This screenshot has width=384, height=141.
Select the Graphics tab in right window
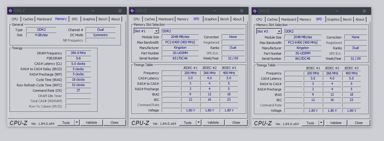pyautogui.click(x=333, y=19)
